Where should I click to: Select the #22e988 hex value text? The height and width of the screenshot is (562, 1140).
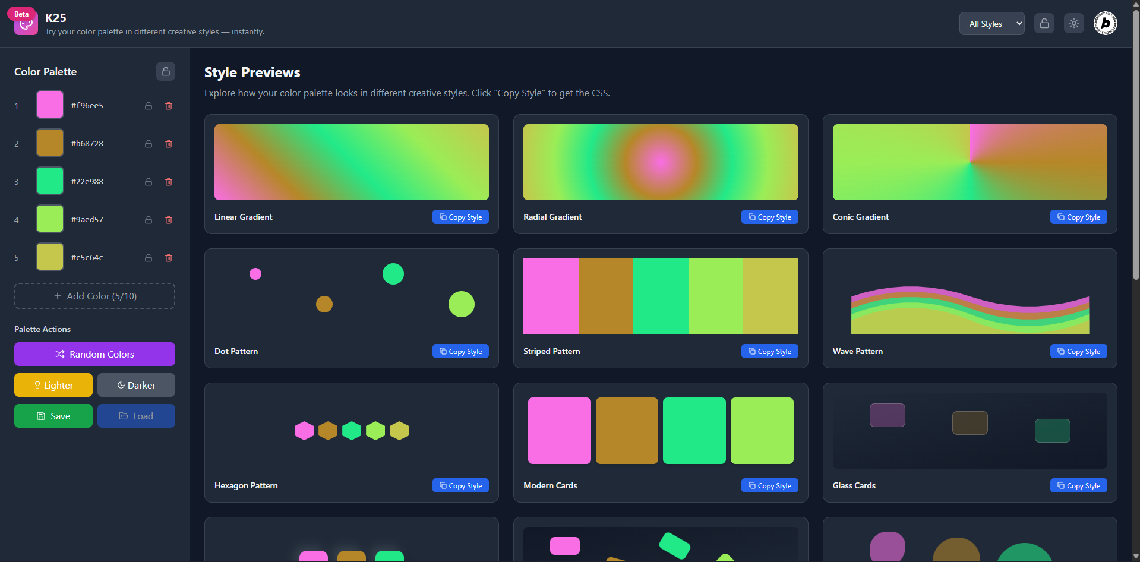[x=87, y=181]
